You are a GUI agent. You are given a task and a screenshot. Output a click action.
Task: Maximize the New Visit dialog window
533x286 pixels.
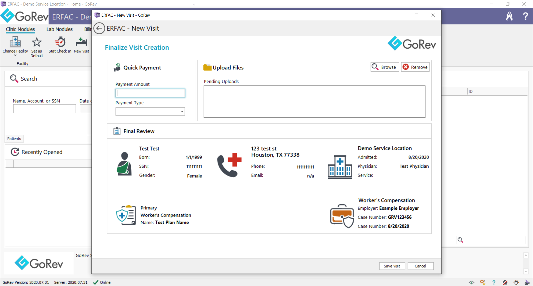416,15
